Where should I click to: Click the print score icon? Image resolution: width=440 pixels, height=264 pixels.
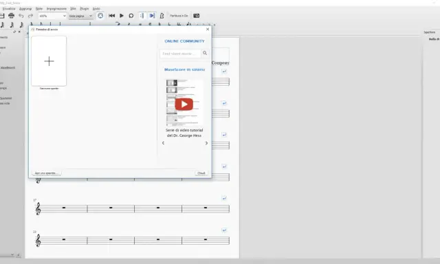11,16
